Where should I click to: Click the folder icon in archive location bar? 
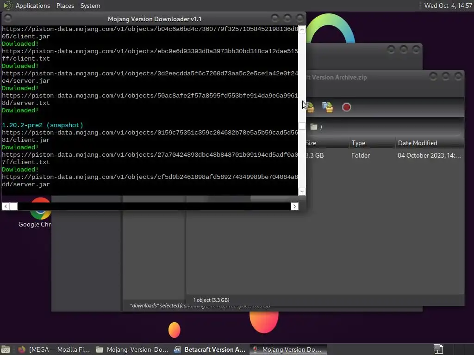[x=314, y=127]
